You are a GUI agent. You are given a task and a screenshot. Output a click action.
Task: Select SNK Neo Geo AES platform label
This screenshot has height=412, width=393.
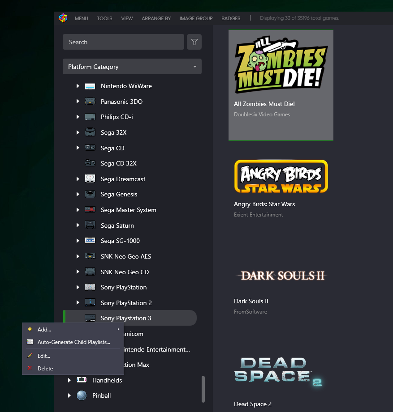tap(126, 256)
